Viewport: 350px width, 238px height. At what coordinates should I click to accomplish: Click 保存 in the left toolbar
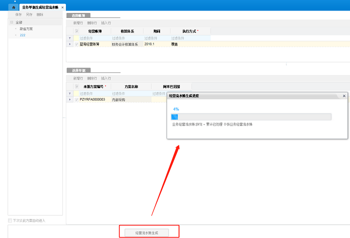(18, 15)
